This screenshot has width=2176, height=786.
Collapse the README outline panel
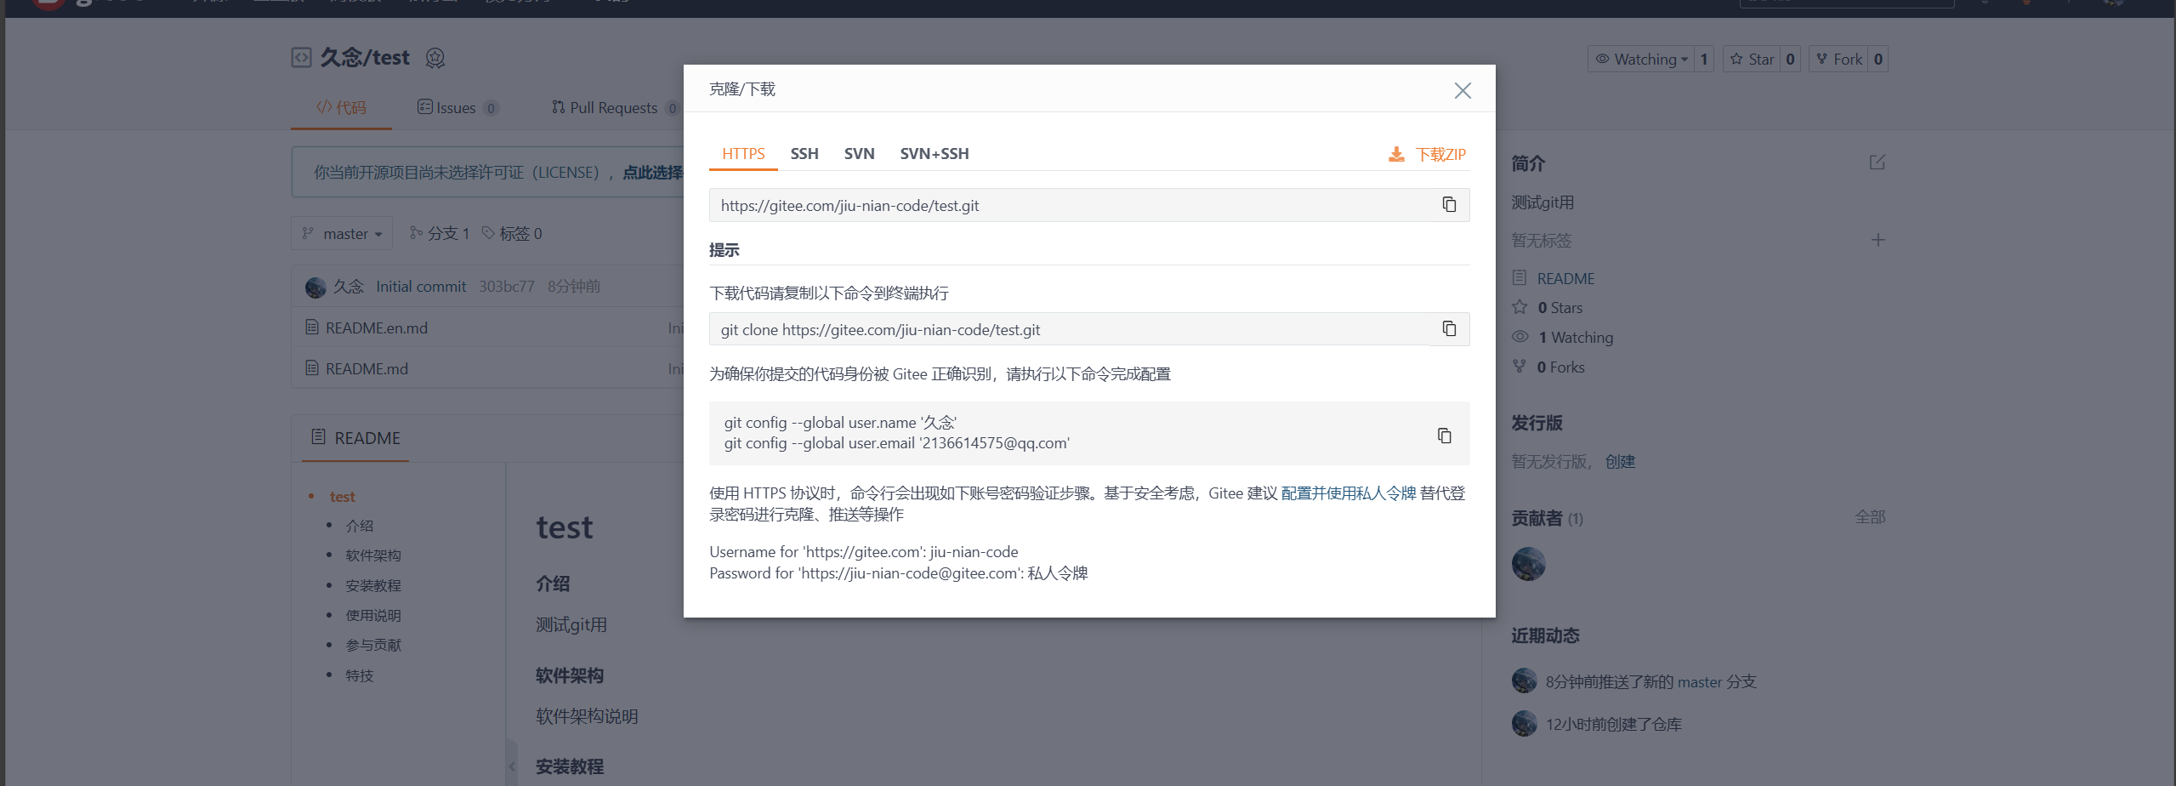pyautogui.click(x=512, y=766)
